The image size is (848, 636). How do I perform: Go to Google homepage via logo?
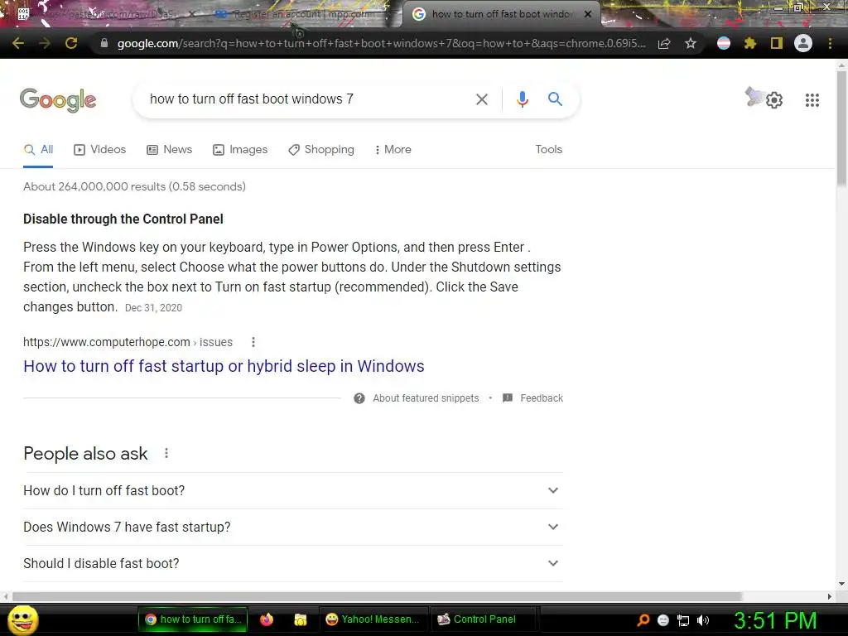tap(58, 100)
